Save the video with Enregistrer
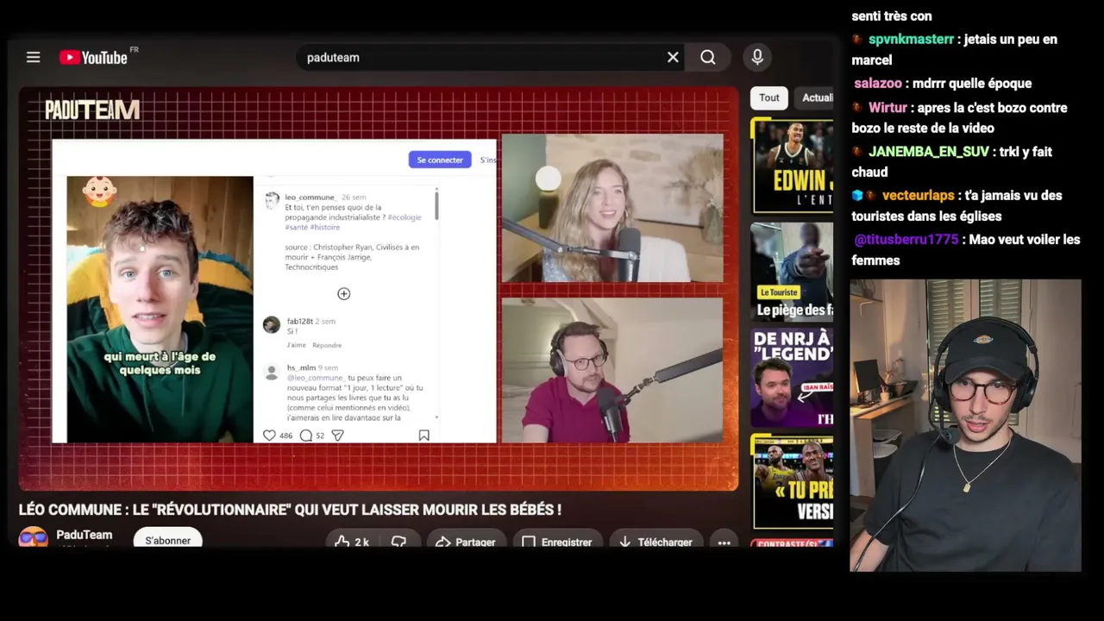This screenshot has width=1104, height=621. 557,542
